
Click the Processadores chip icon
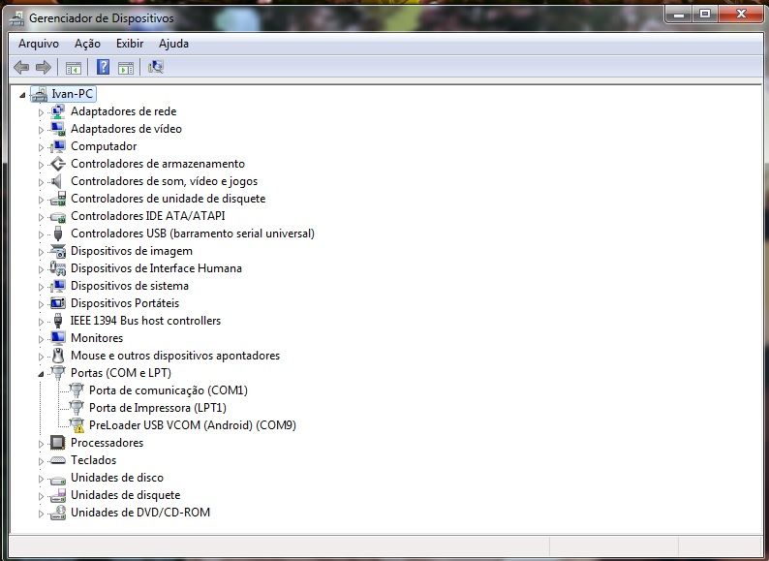pyautogui.click(x=58, y=443)
